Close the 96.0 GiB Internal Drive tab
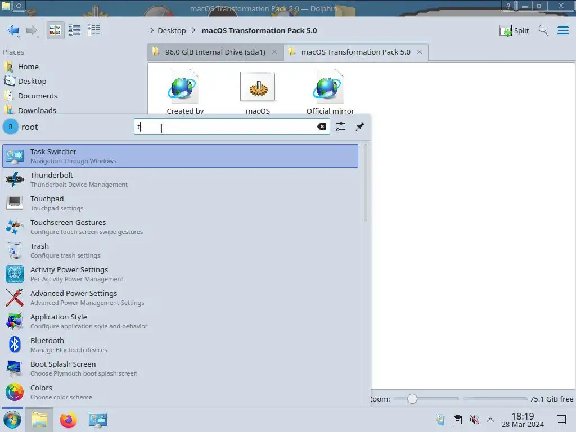This screenshot has height=432, width=576. point(274,52)
